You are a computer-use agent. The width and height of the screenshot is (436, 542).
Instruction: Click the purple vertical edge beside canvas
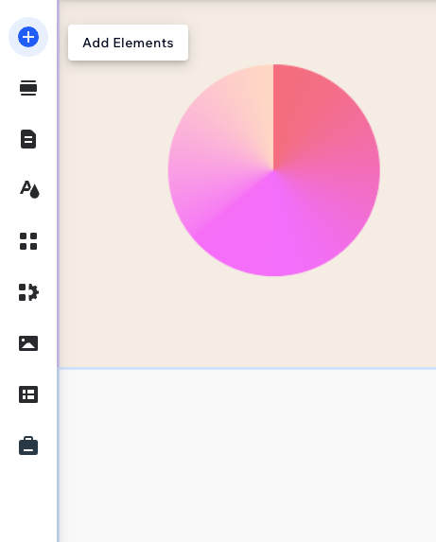point(59,184)
